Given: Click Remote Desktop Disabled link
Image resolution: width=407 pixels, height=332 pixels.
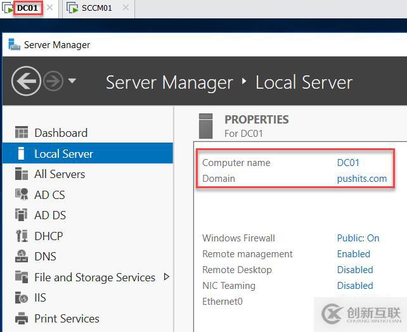Looking at the screenshot, I should (x=355, y=269).
